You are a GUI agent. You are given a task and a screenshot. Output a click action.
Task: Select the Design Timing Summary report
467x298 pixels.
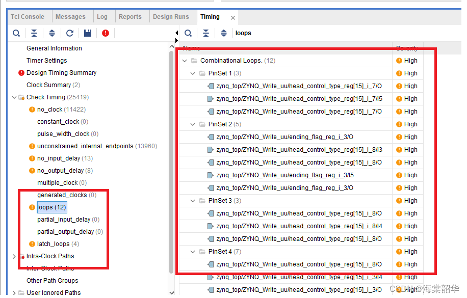pos(62,72)
